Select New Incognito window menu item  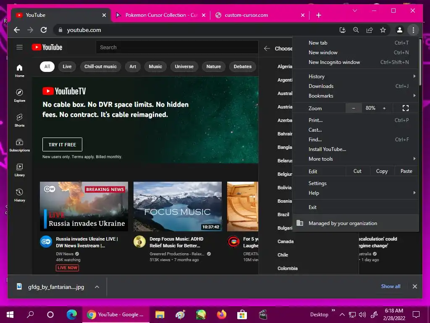355,62
